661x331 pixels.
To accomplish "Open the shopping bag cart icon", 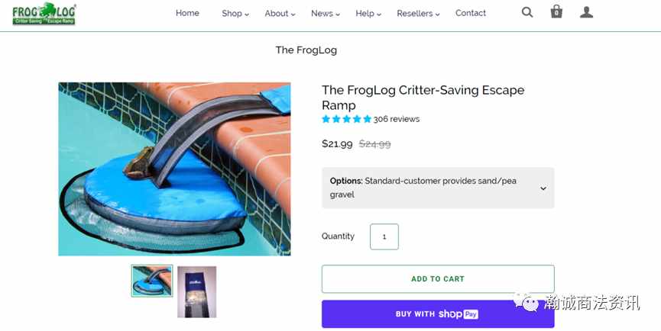I will click(556, 11).
